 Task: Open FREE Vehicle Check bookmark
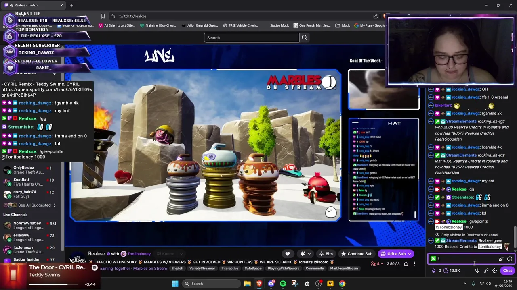240,25
